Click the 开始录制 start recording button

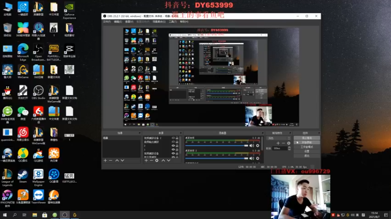307,143
